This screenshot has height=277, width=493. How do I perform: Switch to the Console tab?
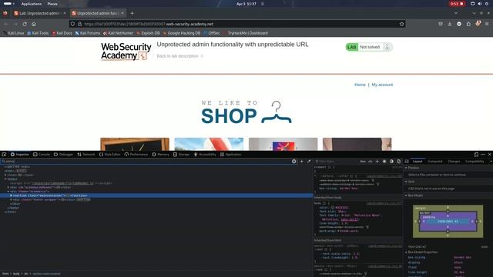42,154
